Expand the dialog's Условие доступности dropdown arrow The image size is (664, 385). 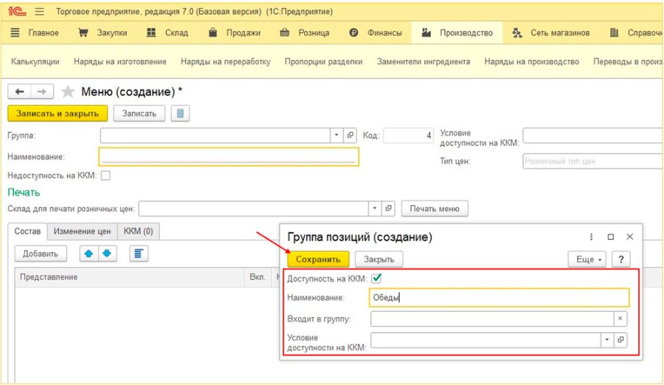pos(607,340)
